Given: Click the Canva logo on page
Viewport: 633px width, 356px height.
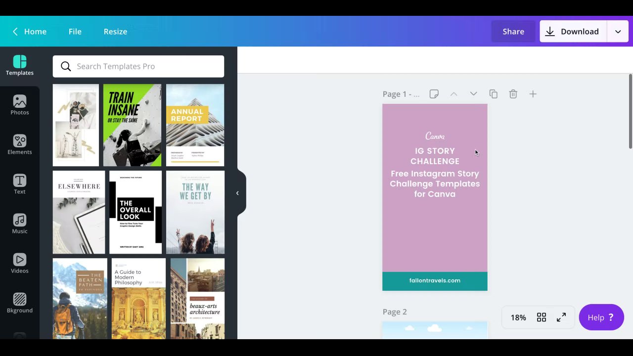Looking at the screenshot, I should tap(435, 136).
